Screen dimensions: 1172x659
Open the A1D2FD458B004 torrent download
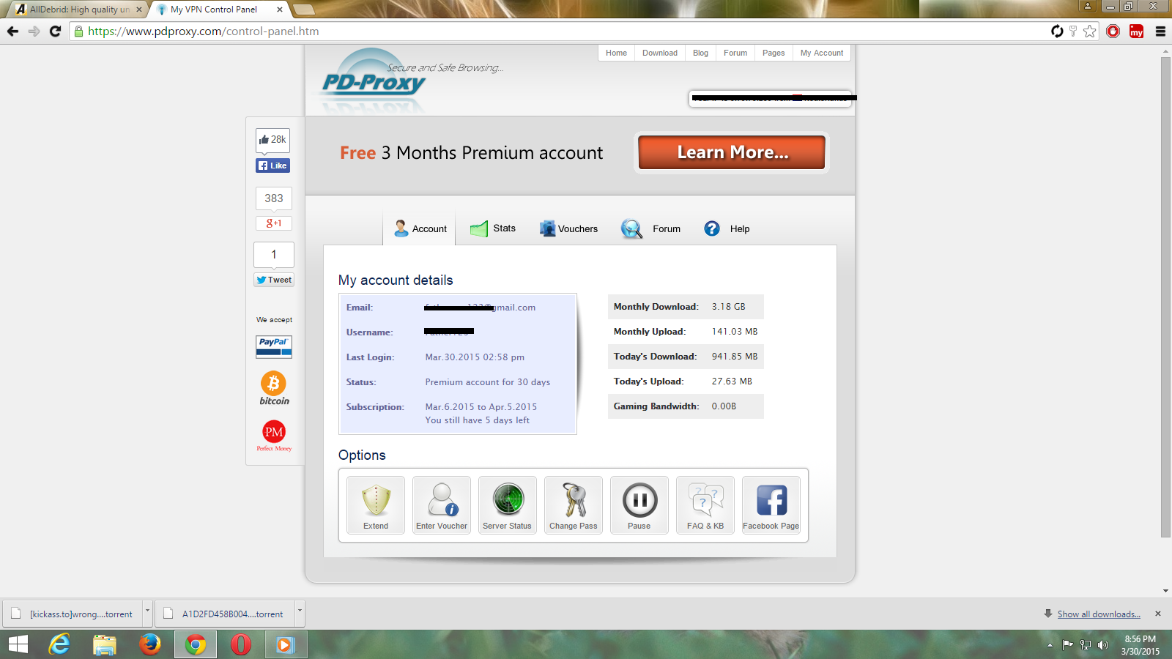point(225,614)
